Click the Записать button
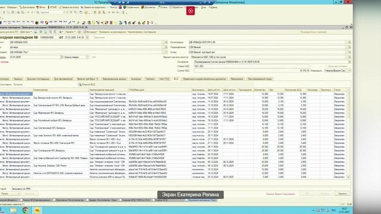 (325, 194)
